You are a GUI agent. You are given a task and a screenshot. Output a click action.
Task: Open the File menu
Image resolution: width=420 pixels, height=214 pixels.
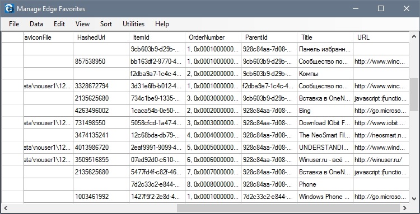point(14,24)
